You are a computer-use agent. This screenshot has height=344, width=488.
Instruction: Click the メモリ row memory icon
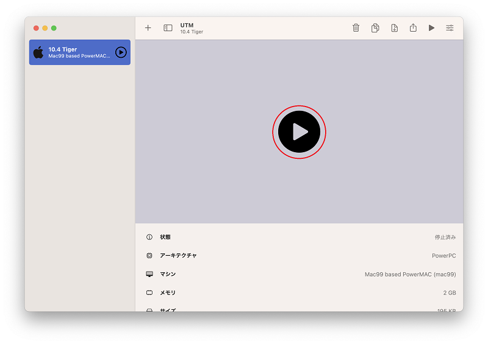click(x=149, y=292)
